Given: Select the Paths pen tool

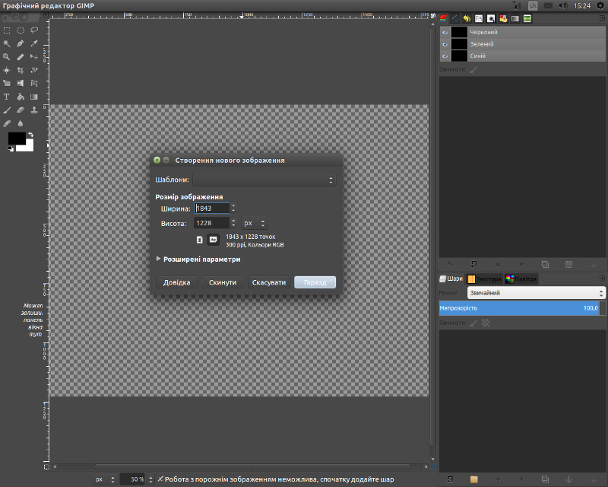Looking at the screenshot, I should (21, 43).
